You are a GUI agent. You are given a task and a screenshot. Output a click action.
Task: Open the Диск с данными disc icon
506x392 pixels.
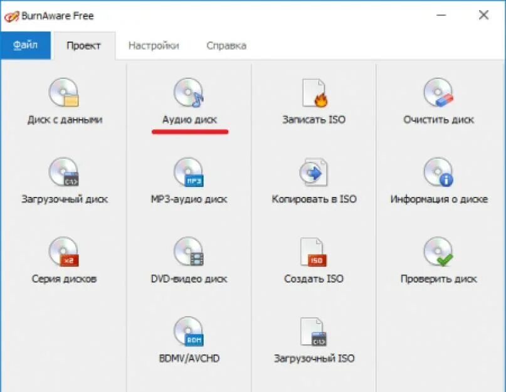[x=64, y=92]
